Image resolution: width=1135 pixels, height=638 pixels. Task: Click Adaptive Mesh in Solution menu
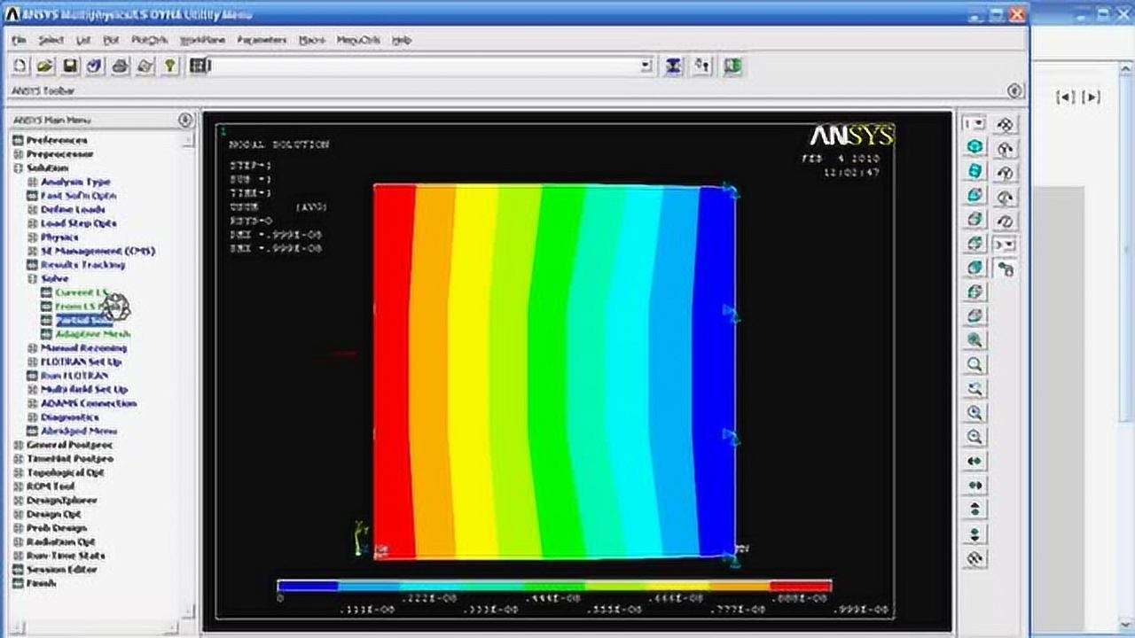pyautogui.click(x=92, y=334)
